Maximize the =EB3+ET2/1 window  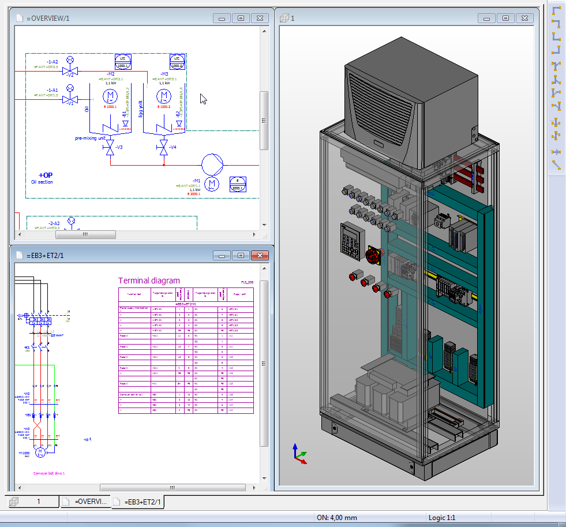click(x=241, y=255)
